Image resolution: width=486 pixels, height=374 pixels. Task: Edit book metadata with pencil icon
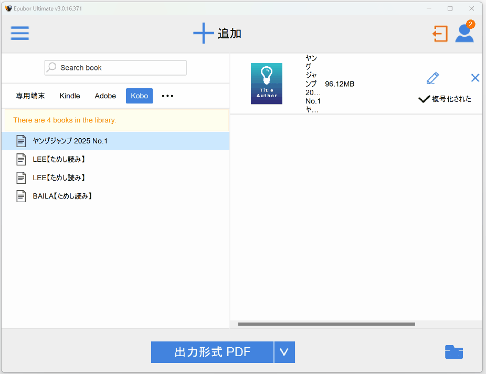coord(432,78)
